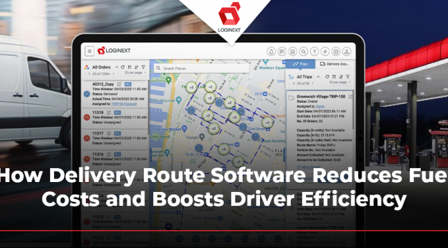Click the '1 - 25 of 30' trips count
Screen dimensions: 448x248
[x=301, y=83]
